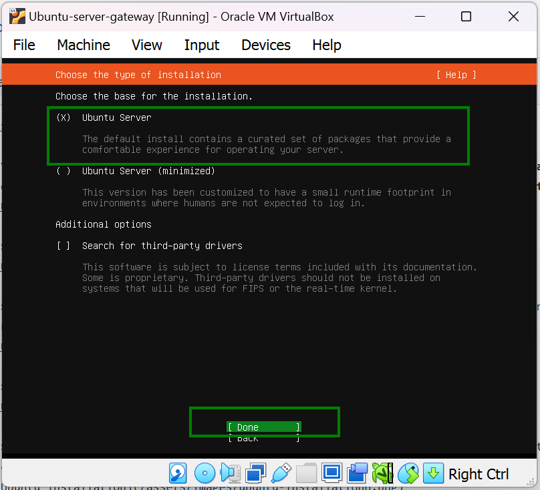The height and width of the screenshot is (490, 540).
Task: Click the keyboard capture green arrow icon
Action: 433,473
